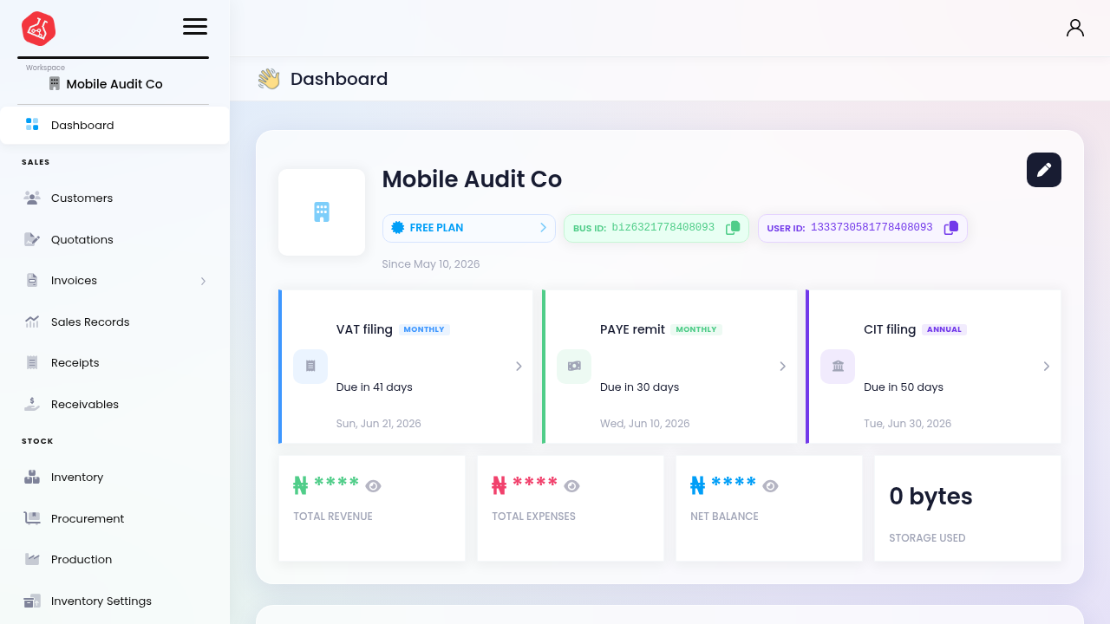Click the FREE PLAN label
The width and height of the screenshot is (1110, 624).
coord(436,228)
